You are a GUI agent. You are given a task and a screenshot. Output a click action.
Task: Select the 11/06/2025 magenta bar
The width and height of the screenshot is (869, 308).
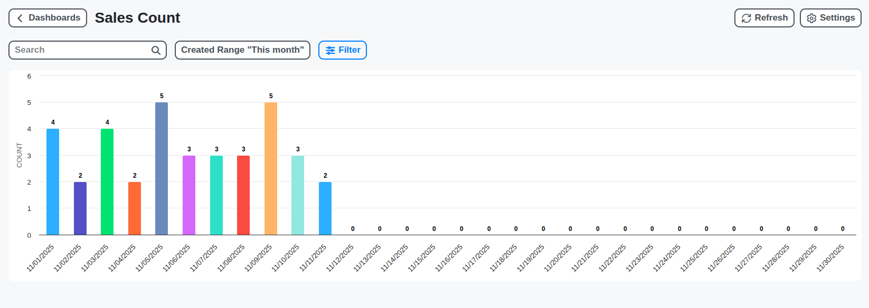click(189, 195)
